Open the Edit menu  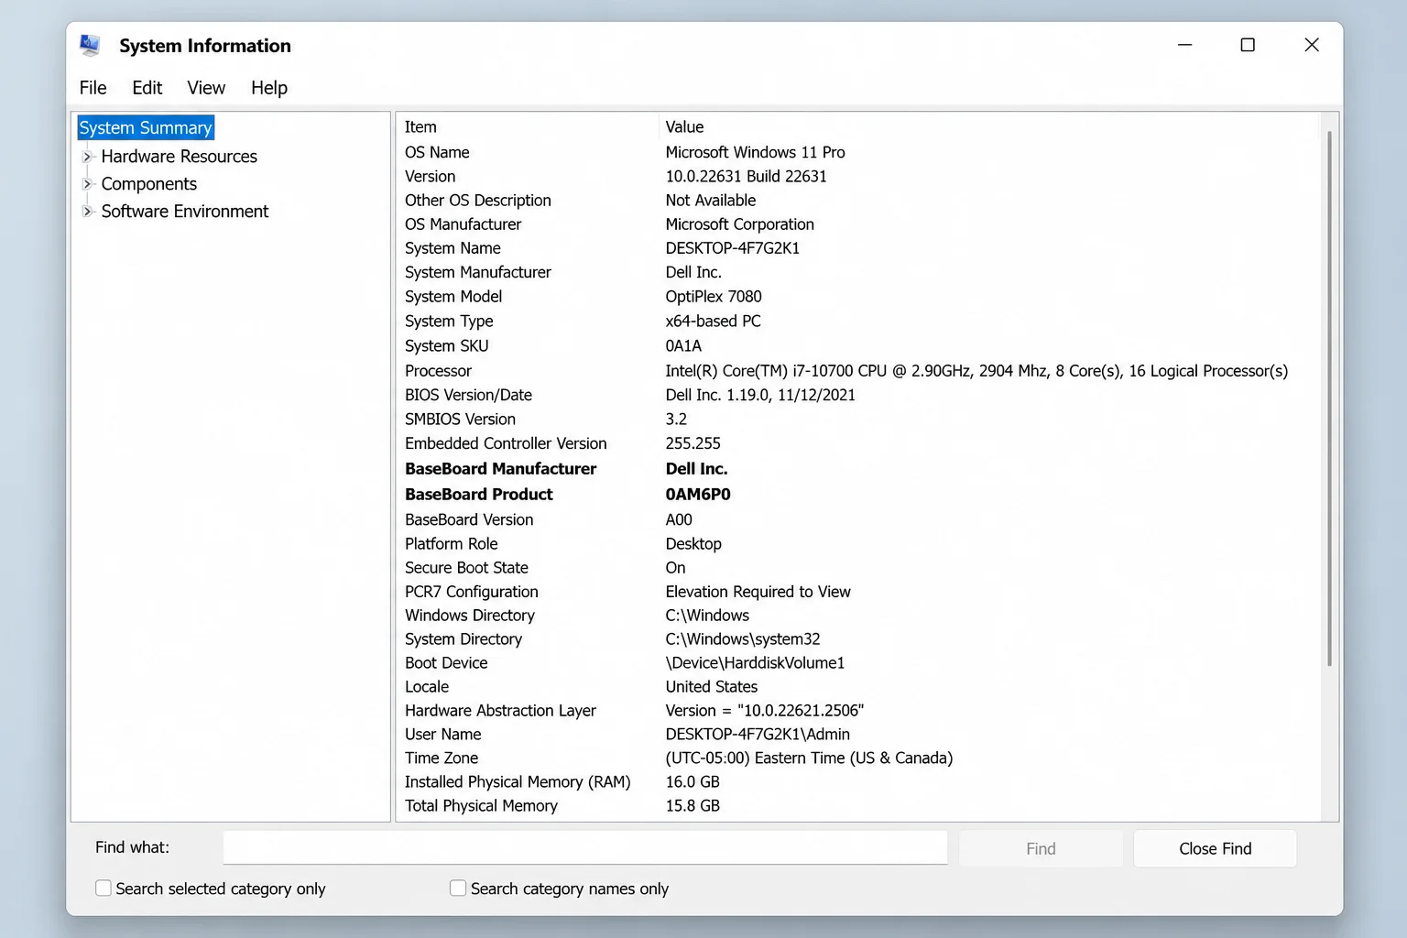click(147, 88)
